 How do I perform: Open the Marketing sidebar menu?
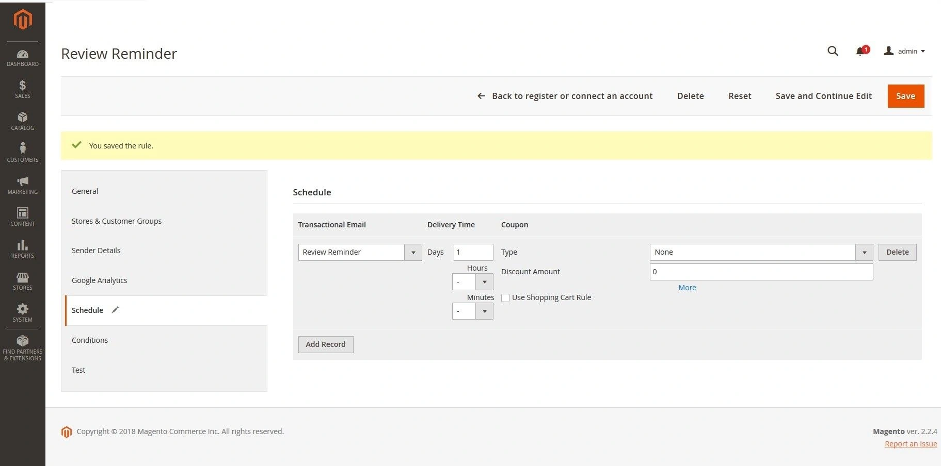tap(22, 185)
